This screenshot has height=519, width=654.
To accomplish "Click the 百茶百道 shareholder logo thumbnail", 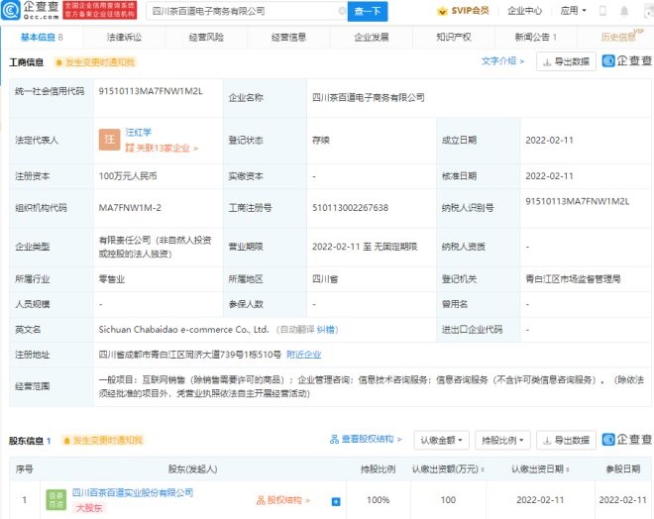I will 54,500.
